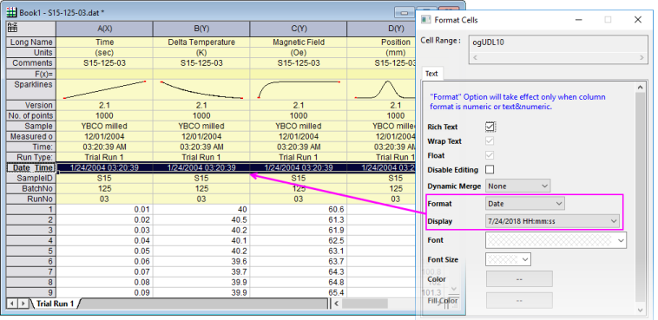Toggle the Rich Text checkbox
Screen dimensions: 658x320
(490, 127)
